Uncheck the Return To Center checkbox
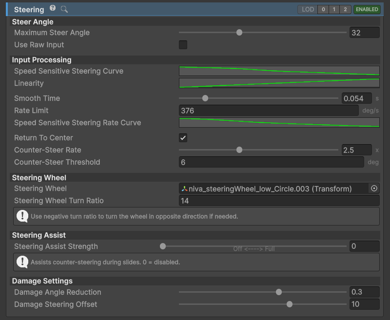The image size is (390, 320). [183, 138]
